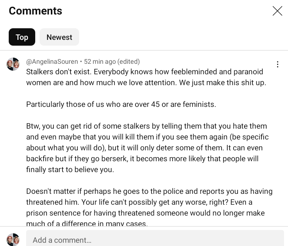Screen dimensions: 288x246
Task: Click the line ending "make this shit up"
Action: point(146,83)
